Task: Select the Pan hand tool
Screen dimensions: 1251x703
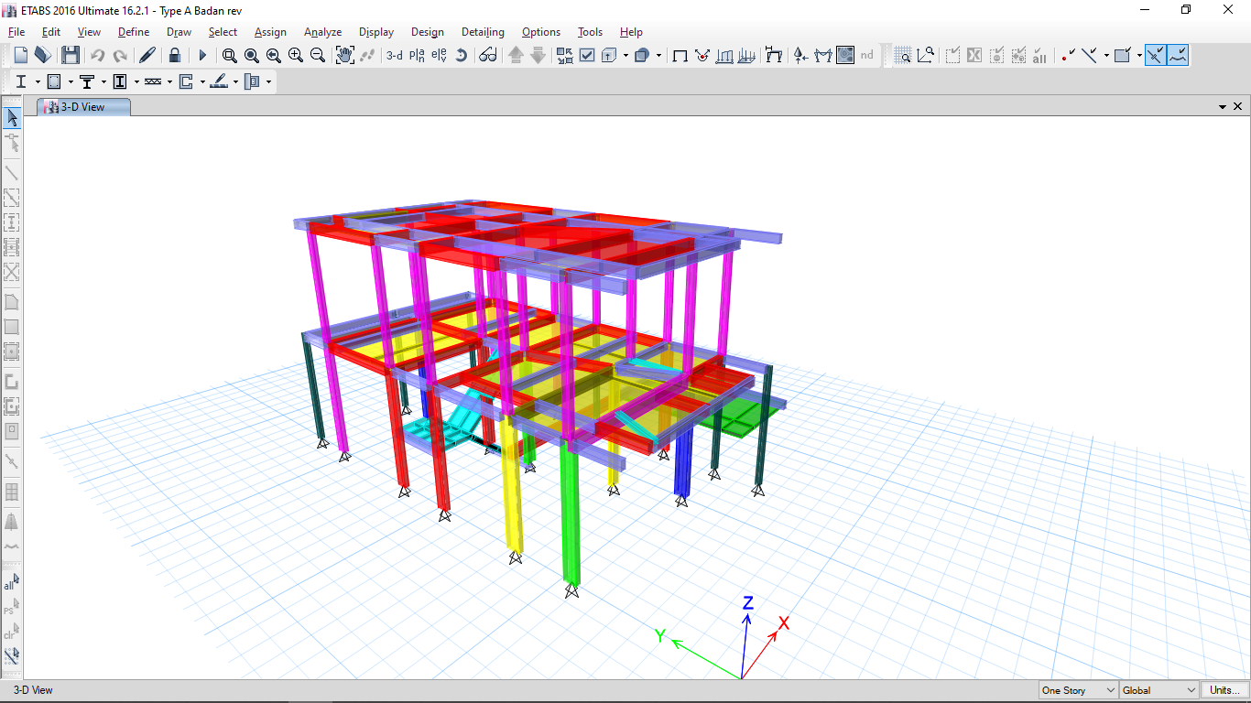Action: [x=344, y=55]
